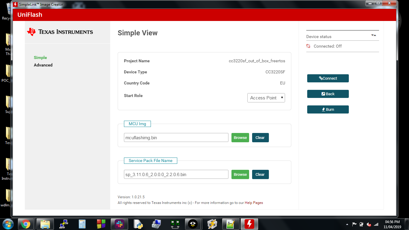Open the wdlm_ desktop folder

[x=7, y=198]
